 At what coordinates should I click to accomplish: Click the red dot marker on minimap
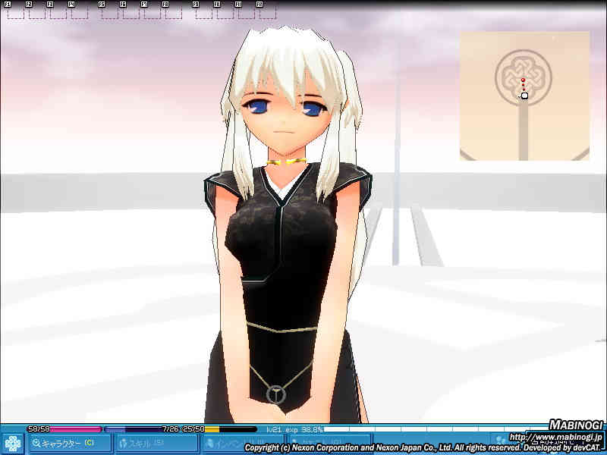(523, 80)
